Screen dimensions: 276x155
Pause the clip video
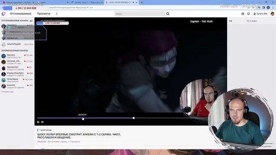[38, 122]
